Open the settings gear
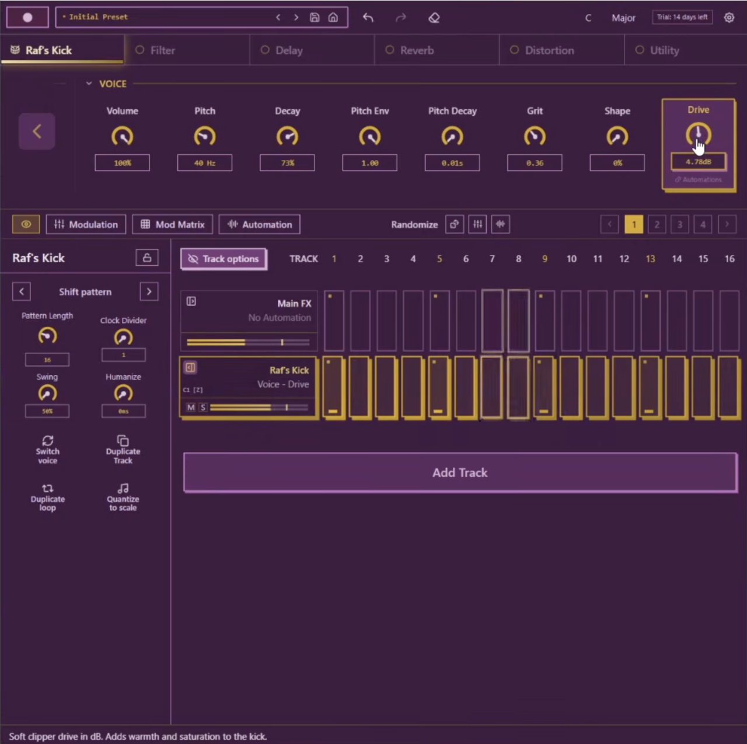This screenshot has width=747, height=744. pyautogui.click(x=729, y=18)
